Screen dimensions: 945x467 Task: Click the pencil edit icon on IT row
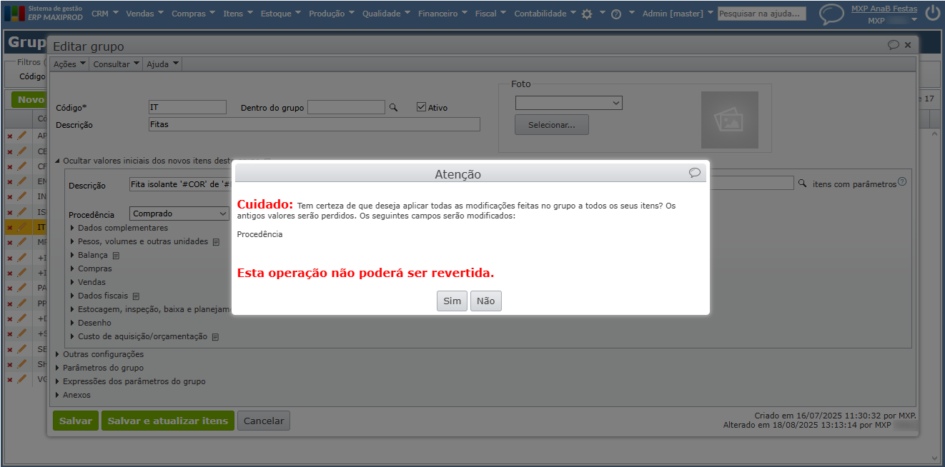pyautogui.click(x=21, y=227)
